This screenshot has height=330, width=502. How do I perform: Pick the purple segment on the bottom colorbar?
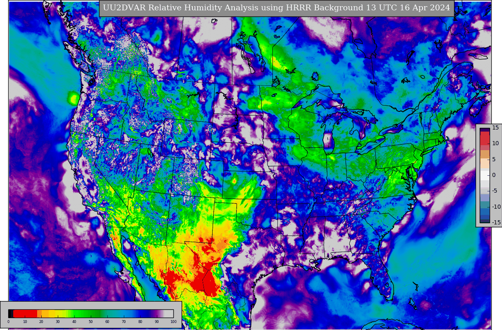tap(156, 313)
